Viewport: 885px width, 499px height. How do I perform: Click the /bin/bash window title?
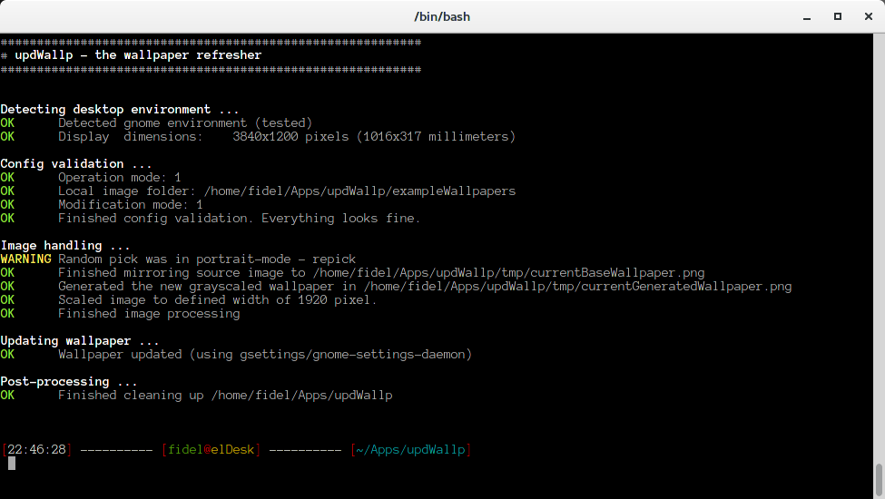click(x=442, y=17)
